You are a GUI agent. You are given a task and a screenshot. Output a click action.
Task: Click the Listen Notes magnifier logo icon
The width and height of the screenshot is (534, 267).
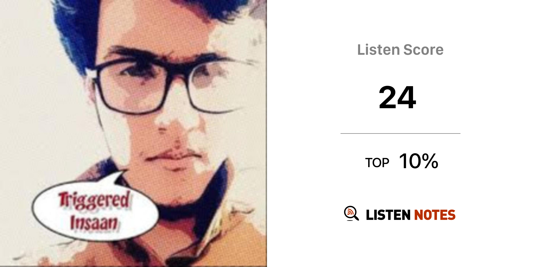[x=351, y=213]
